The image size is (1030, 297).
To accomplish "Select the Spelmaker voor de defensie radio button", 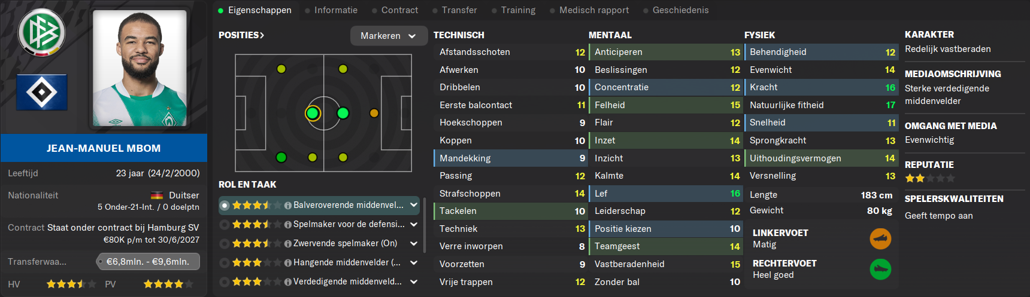I will (225, 224).
